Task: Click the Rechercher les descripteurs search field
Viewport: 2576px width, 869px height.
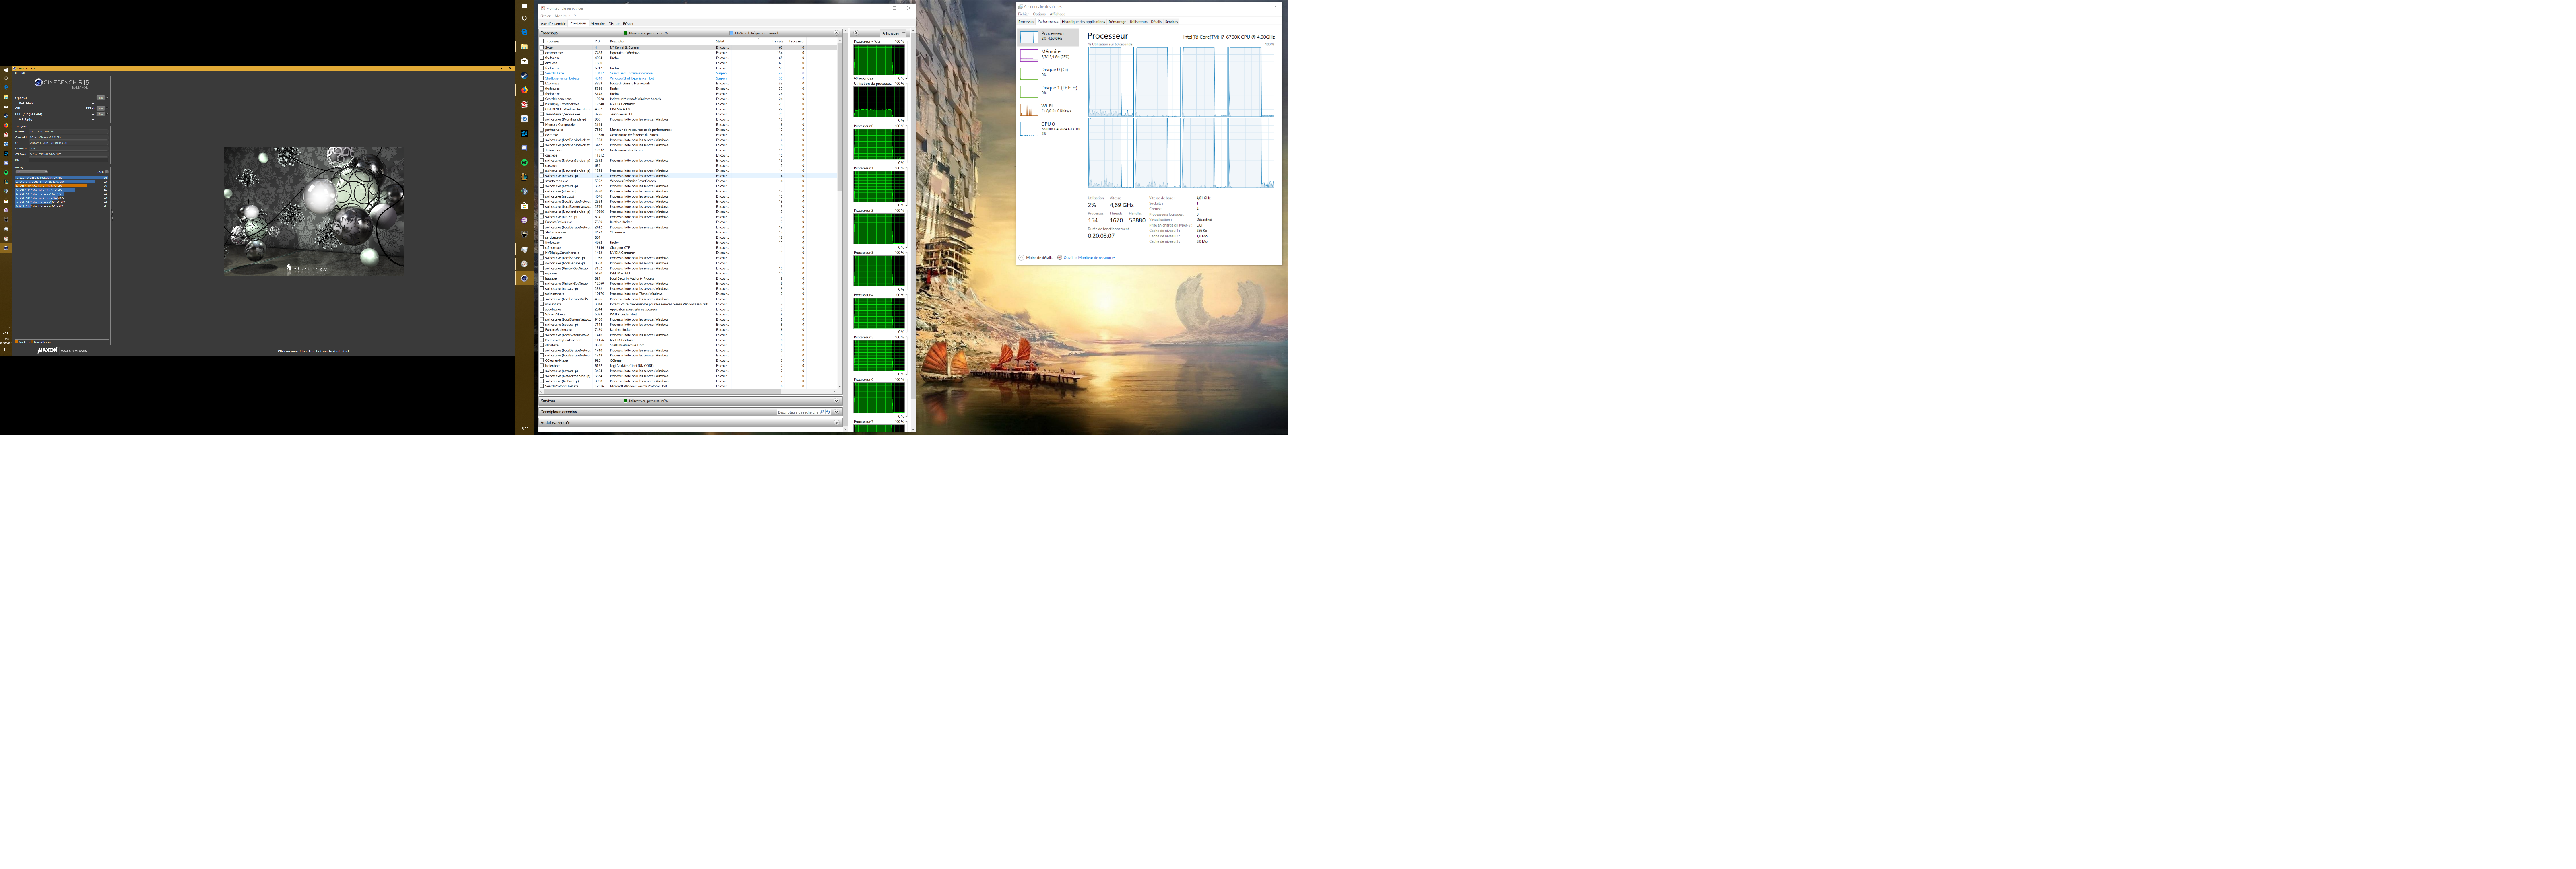Action: point(797,412)
